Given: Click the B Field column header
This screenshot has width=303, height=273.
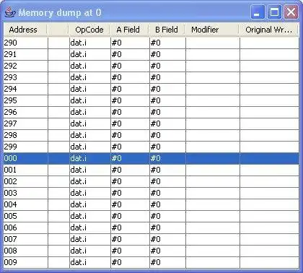Looking at the screenshot, I should point(167,30).
